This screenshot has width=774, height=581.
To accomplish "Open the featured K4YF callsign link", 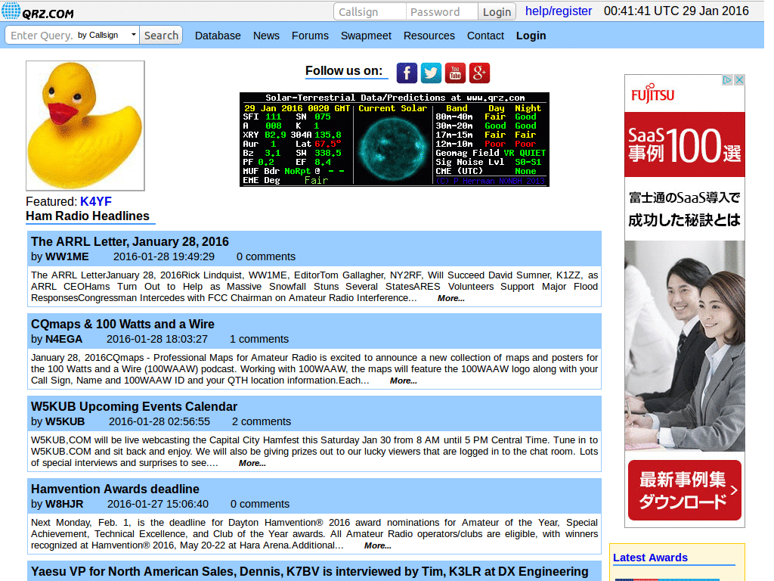I will (x=96, y=201).
